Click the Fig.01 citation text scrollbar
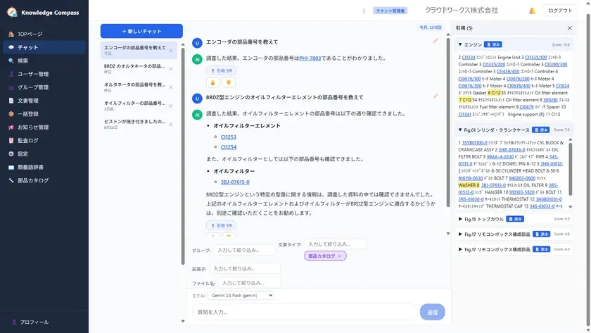Screen dimensions: 591x333 point(571,169)
